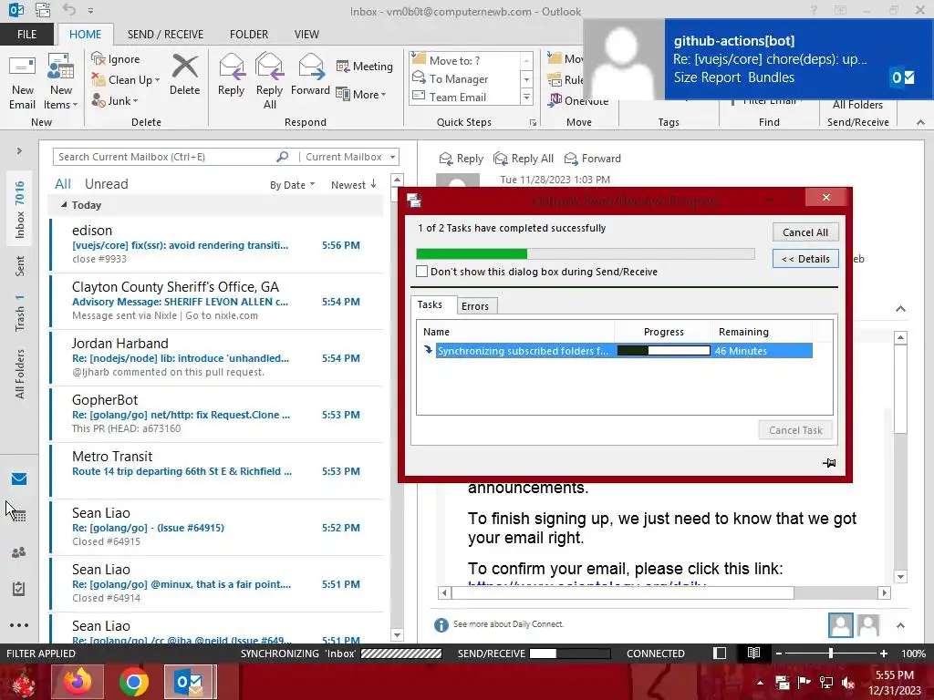Open the GopherBot email
934x700 pixels.
tap(217, 414)
